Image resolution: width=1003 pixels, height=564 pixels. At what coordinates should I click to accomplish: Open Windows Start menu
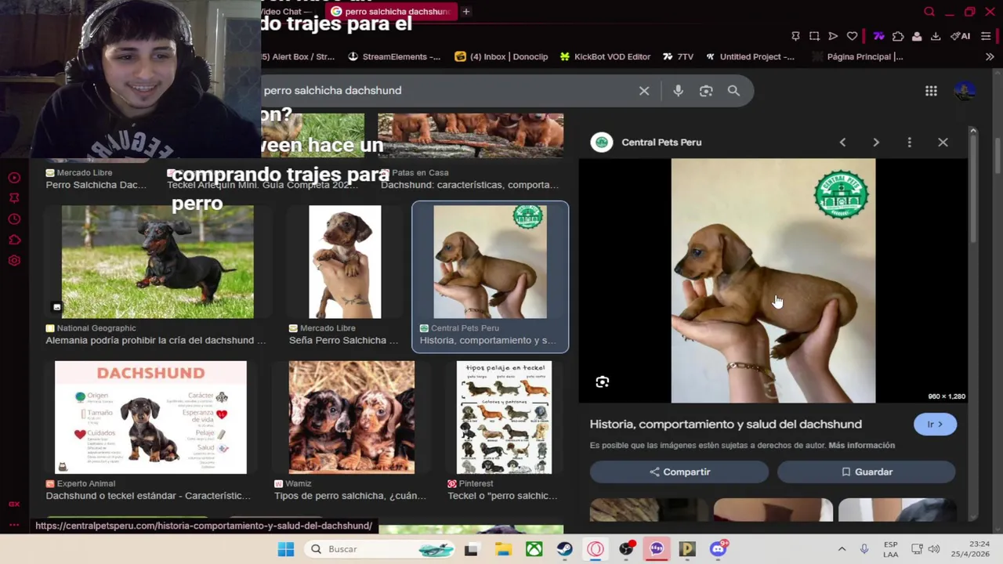pos(286,549)
